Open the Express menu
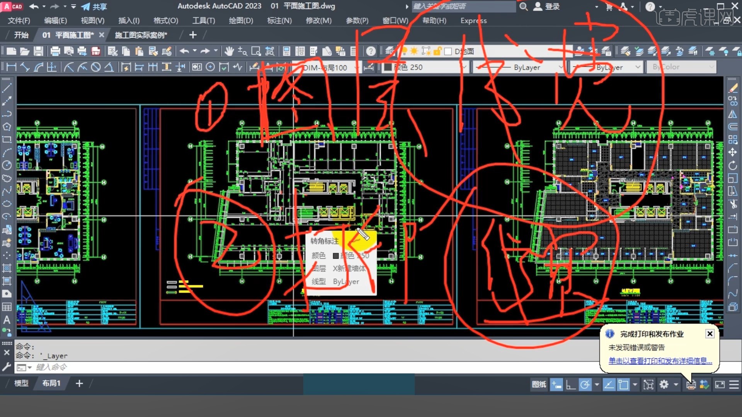 [473, 20]
